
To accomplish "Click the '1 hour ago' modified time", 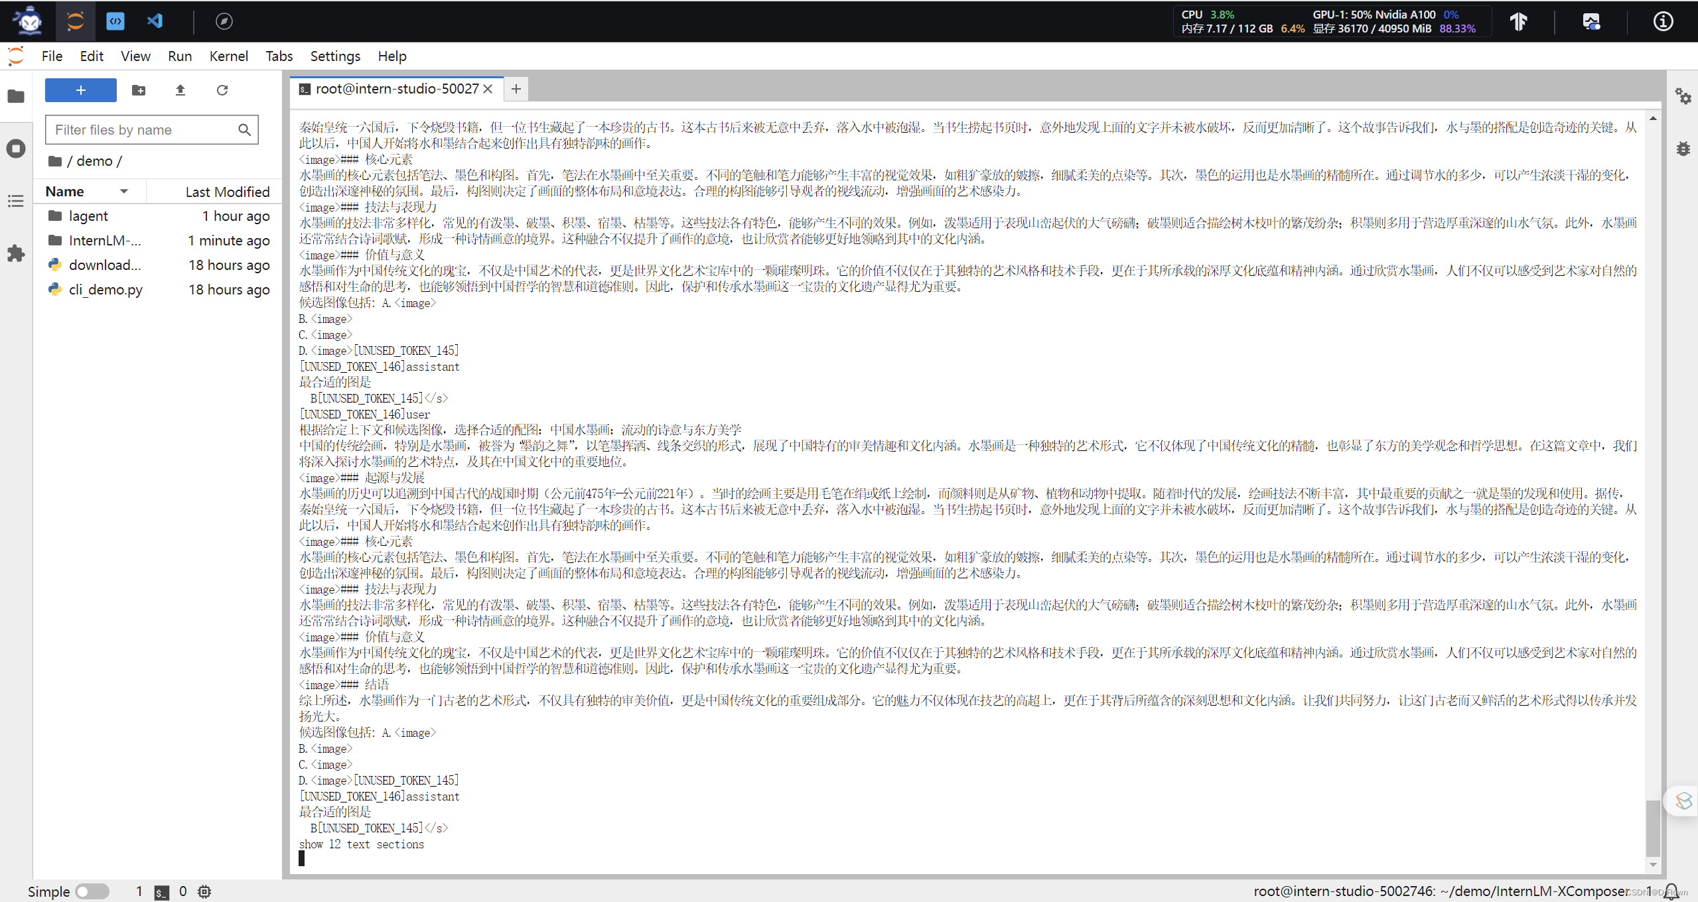I will (x=236, y=216).
